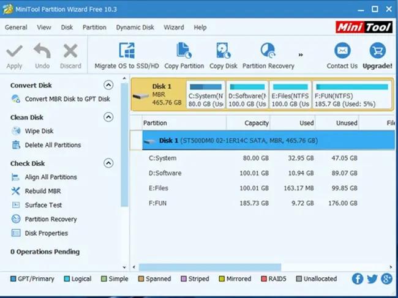Click the Surface Test icon

(16, 205)
